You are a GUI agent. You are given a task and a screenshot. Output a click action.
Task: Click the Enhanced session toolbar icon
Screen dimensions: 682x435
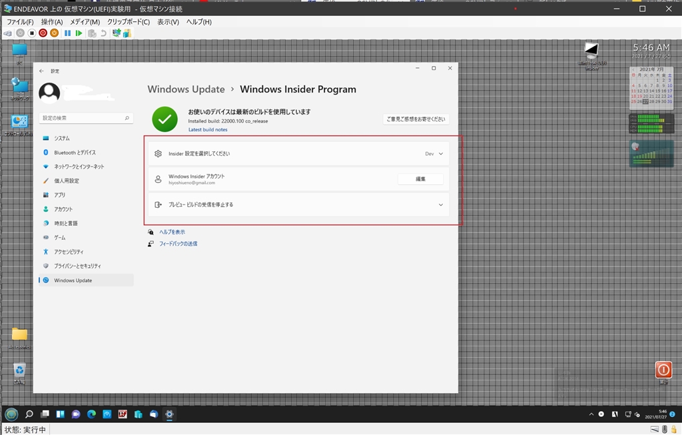point(116,33)
